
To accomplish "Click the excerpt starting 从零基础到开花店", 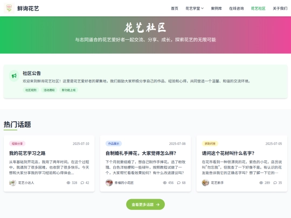I will click(x=49, y=167).
